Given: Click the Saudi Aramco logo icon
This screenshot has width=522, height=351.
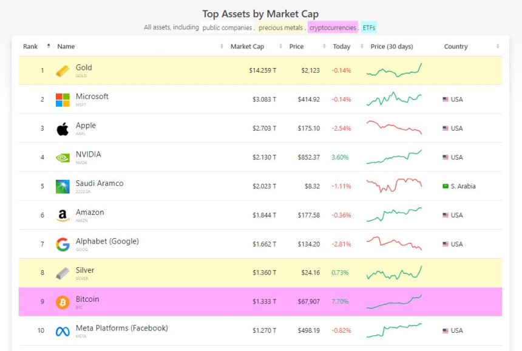Looking at the screenshot, I should (x=63, y=186).
